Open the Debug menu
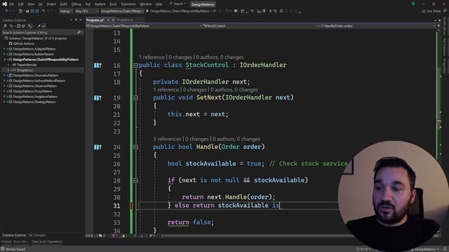Screen dimensions: 449x252 pos(76,4)
